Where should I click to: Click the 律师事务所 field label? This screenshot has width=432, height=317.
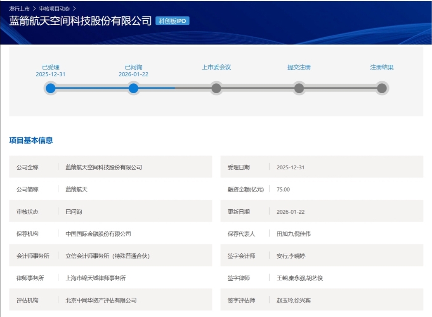pyautogui.click(x=30, y=278)
